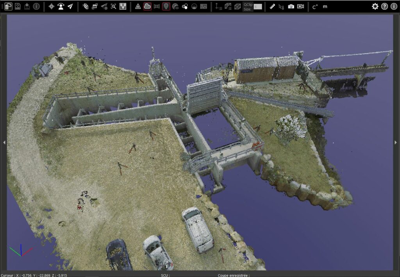
Task: Click the zoom extents magnifier icon
Action: pos(113,6)
